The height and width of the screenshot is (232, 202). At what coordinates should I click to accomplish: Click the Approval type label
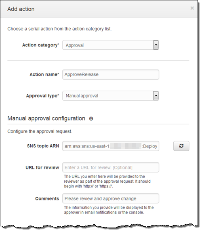42,96
